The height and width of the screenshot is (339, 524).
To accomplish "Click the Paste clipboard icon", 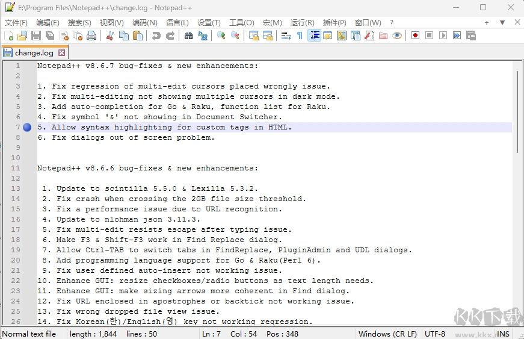I will click(137, 36).
